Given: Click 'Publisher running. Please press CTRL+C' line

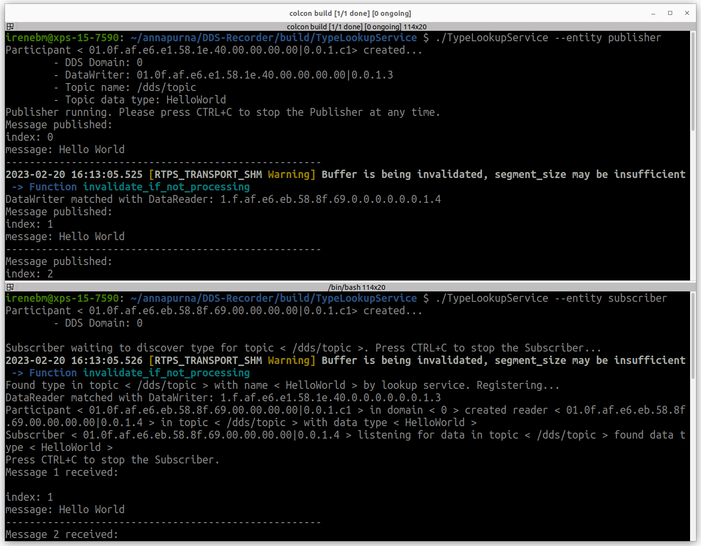Looking at the screenshot, I should point(223,112).
